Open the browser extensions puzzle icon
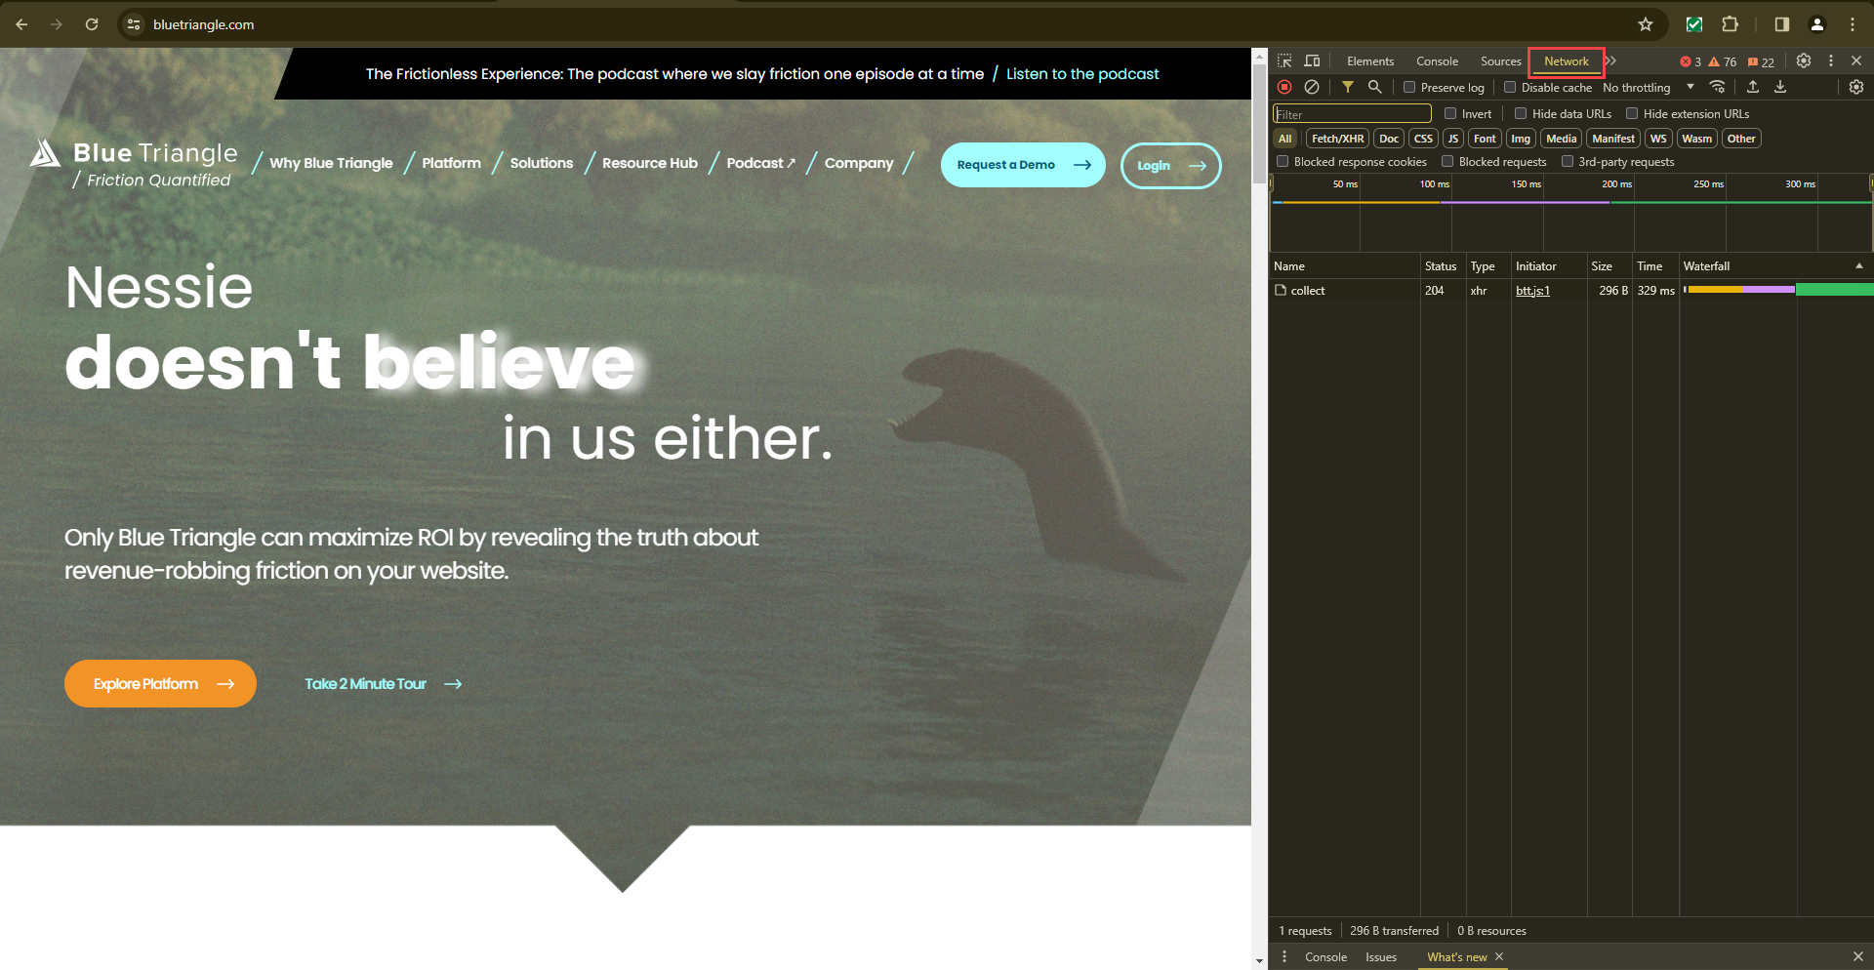The image size is (1874, 970). [x=1730, y=24]
